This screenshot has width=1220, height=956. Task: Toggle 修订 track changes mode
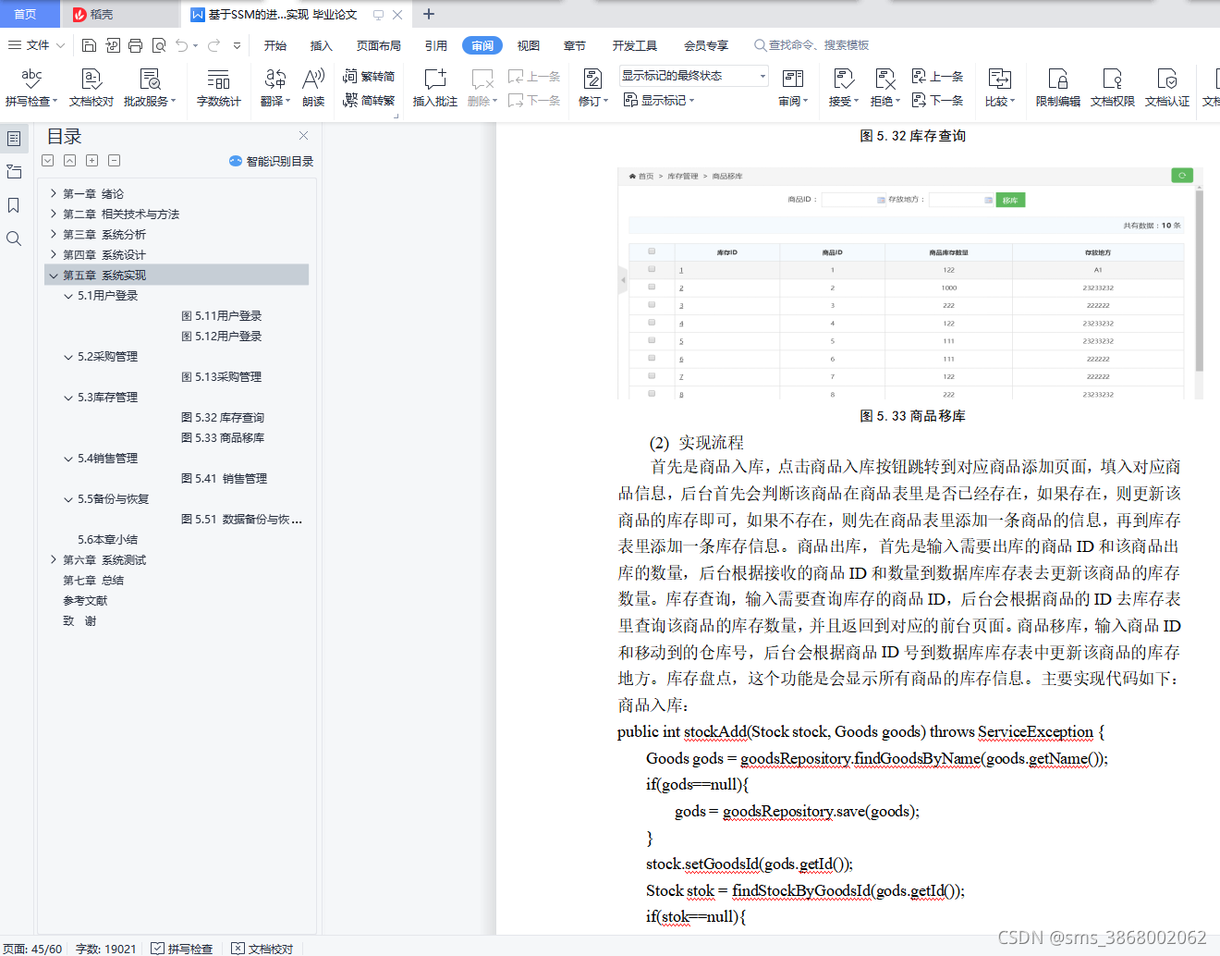coord(592,88)
